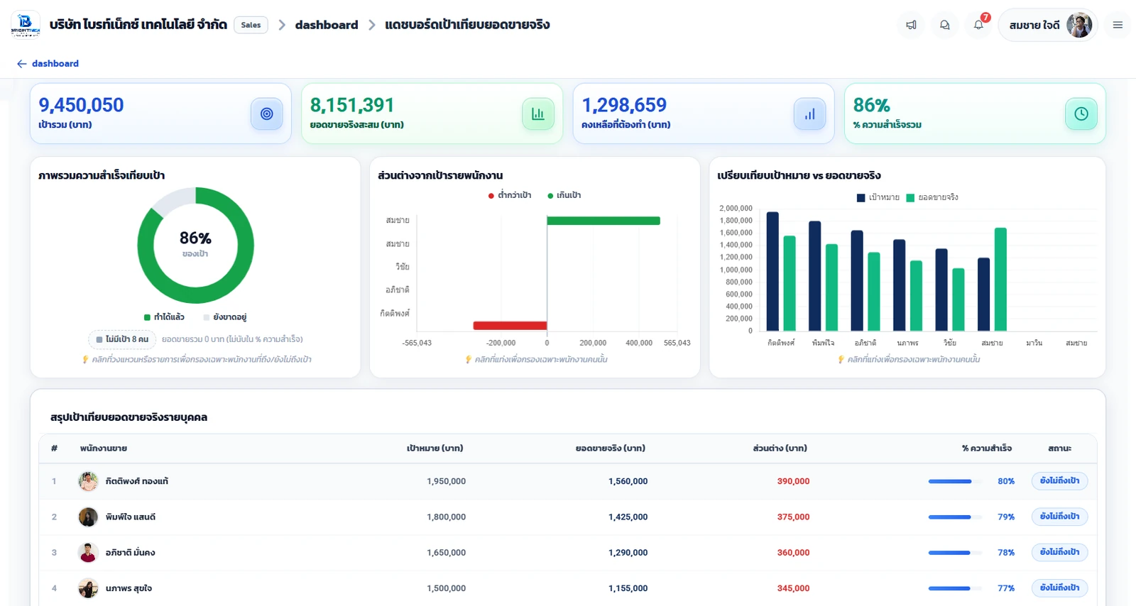Screen dimensions: 1136x606
Task: Click the name นภาพร สุขใจ in table
Action: tap(129, 588)
